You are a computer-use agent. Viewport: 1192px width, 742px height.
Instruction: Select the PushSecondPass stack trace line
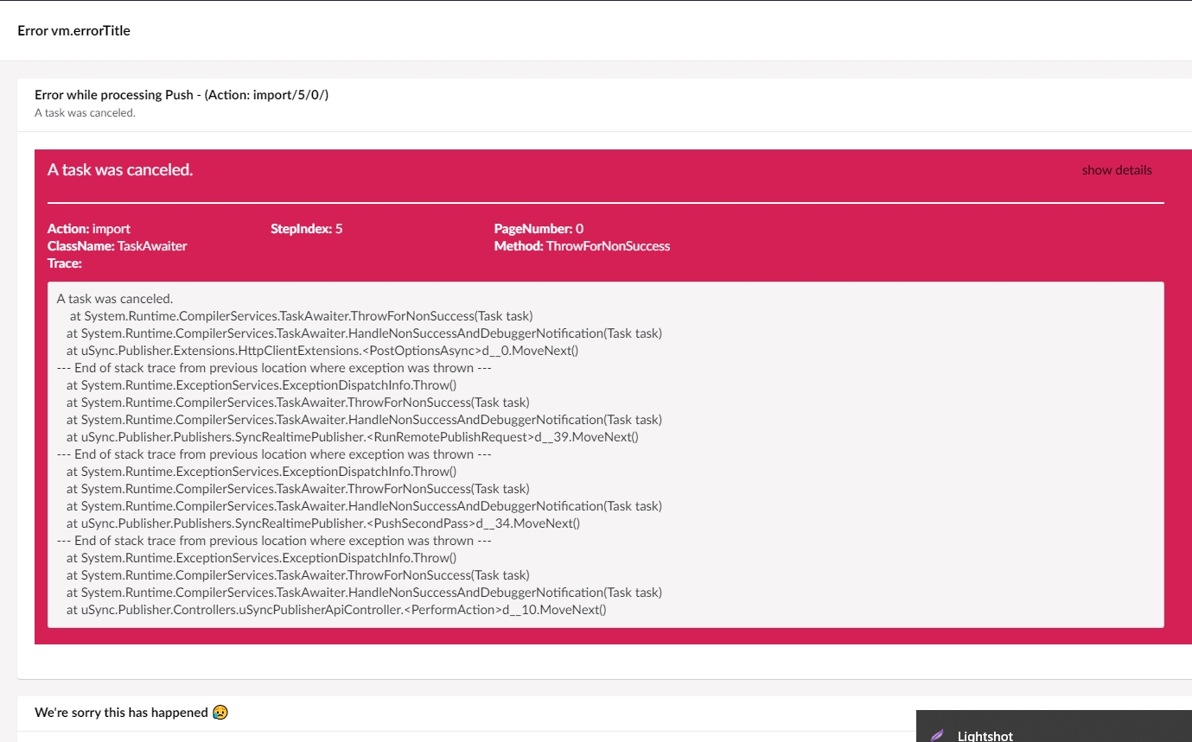click(x=323, y=523)
